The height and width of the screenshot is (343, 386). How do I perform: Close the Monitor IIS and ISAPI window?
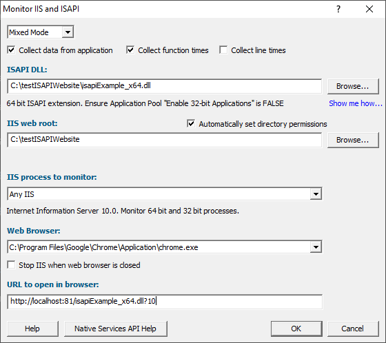(x=369, y=9)
